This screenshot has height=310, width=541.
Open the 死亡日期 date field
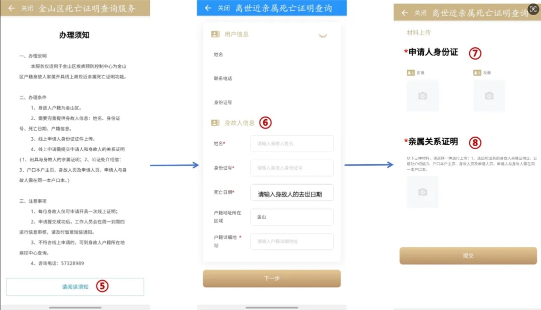(292, 193)
